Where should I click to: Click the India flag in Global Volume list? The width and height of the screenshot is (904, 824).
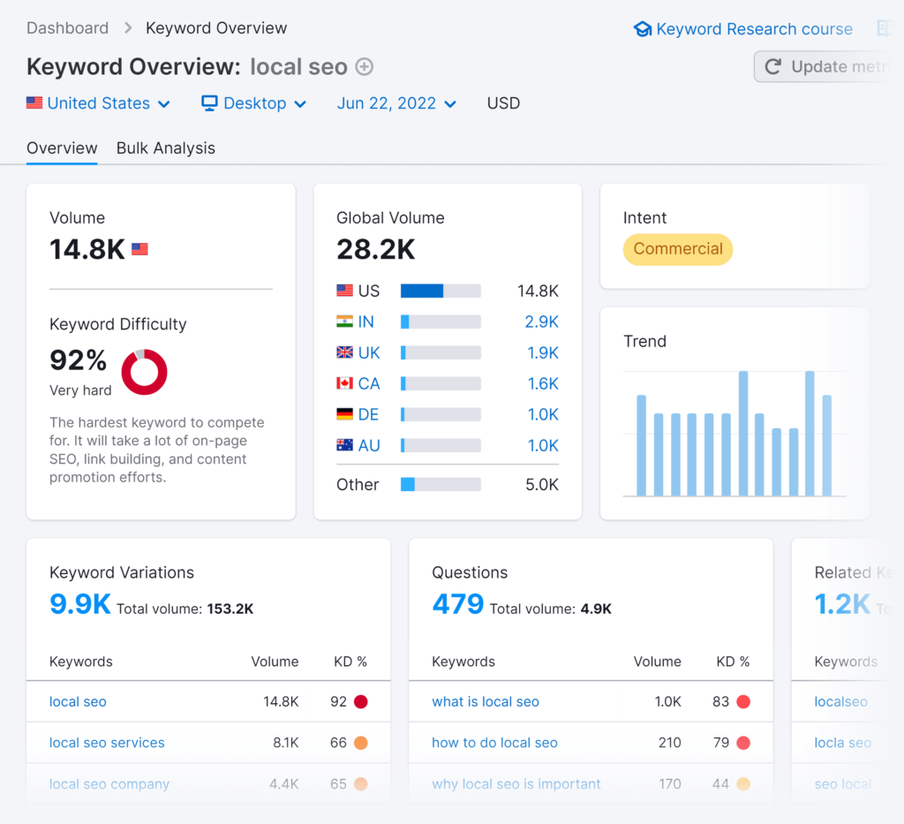coord(344,321)
